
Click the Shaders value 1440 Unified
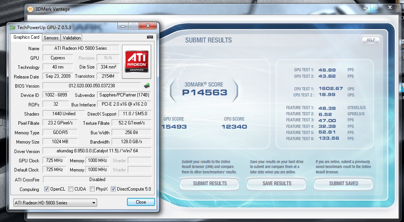pyautogui.click(x=64, y=114)
